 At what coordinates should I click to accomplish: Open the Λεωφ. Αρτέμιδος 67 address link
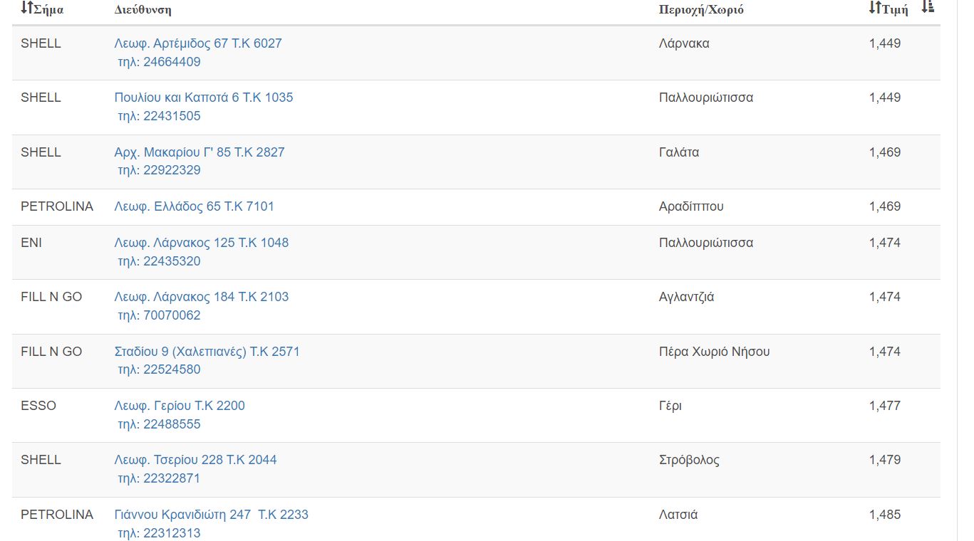[198, 43]
